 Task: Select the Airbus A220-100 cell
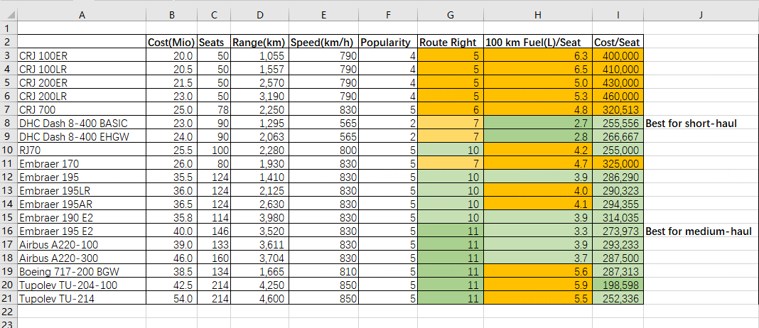[x=82, y=245]
